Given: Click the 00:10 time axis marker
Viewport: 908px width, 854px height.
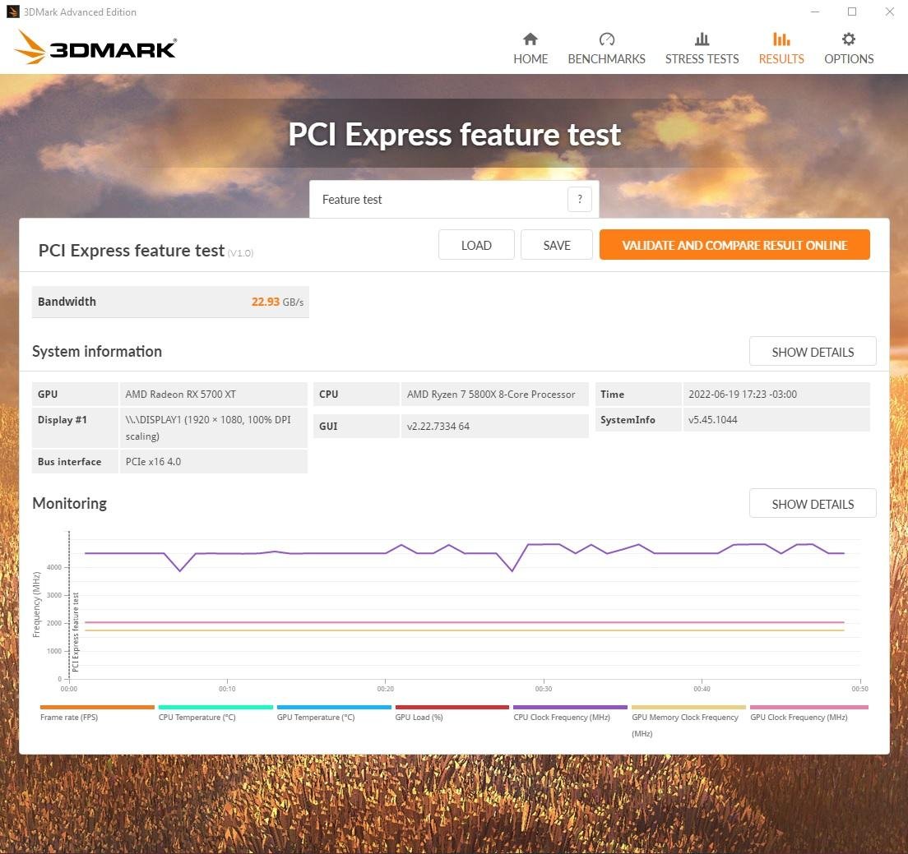Looking at the screenshot, I should (x=227, y=689).
